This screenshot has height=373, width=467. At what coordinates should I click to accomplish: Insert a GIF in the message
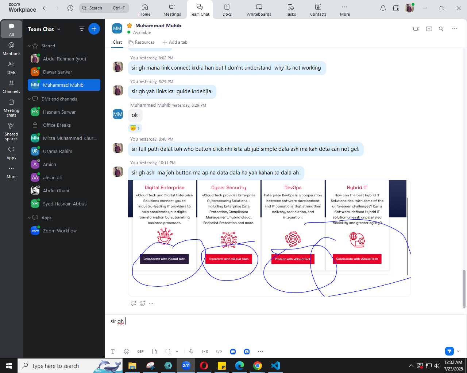pyautogui.click(x=140, y=352)
